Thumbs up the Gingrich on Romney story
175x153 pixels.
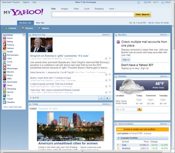pos(106,58)
